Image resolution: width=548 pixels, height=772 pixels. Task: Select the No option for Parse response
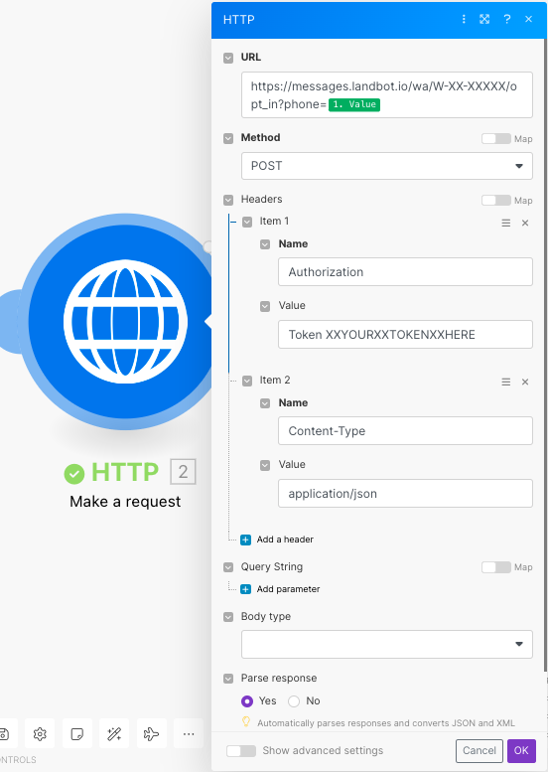tap(294, 701)
